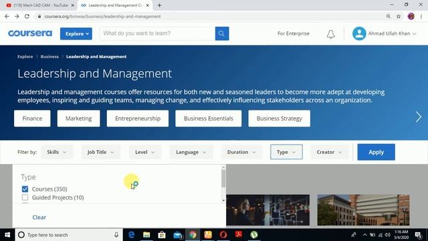Open the Language filter dropdown
Viewport: 428px width, 241px height.
(x=191, y=152)
